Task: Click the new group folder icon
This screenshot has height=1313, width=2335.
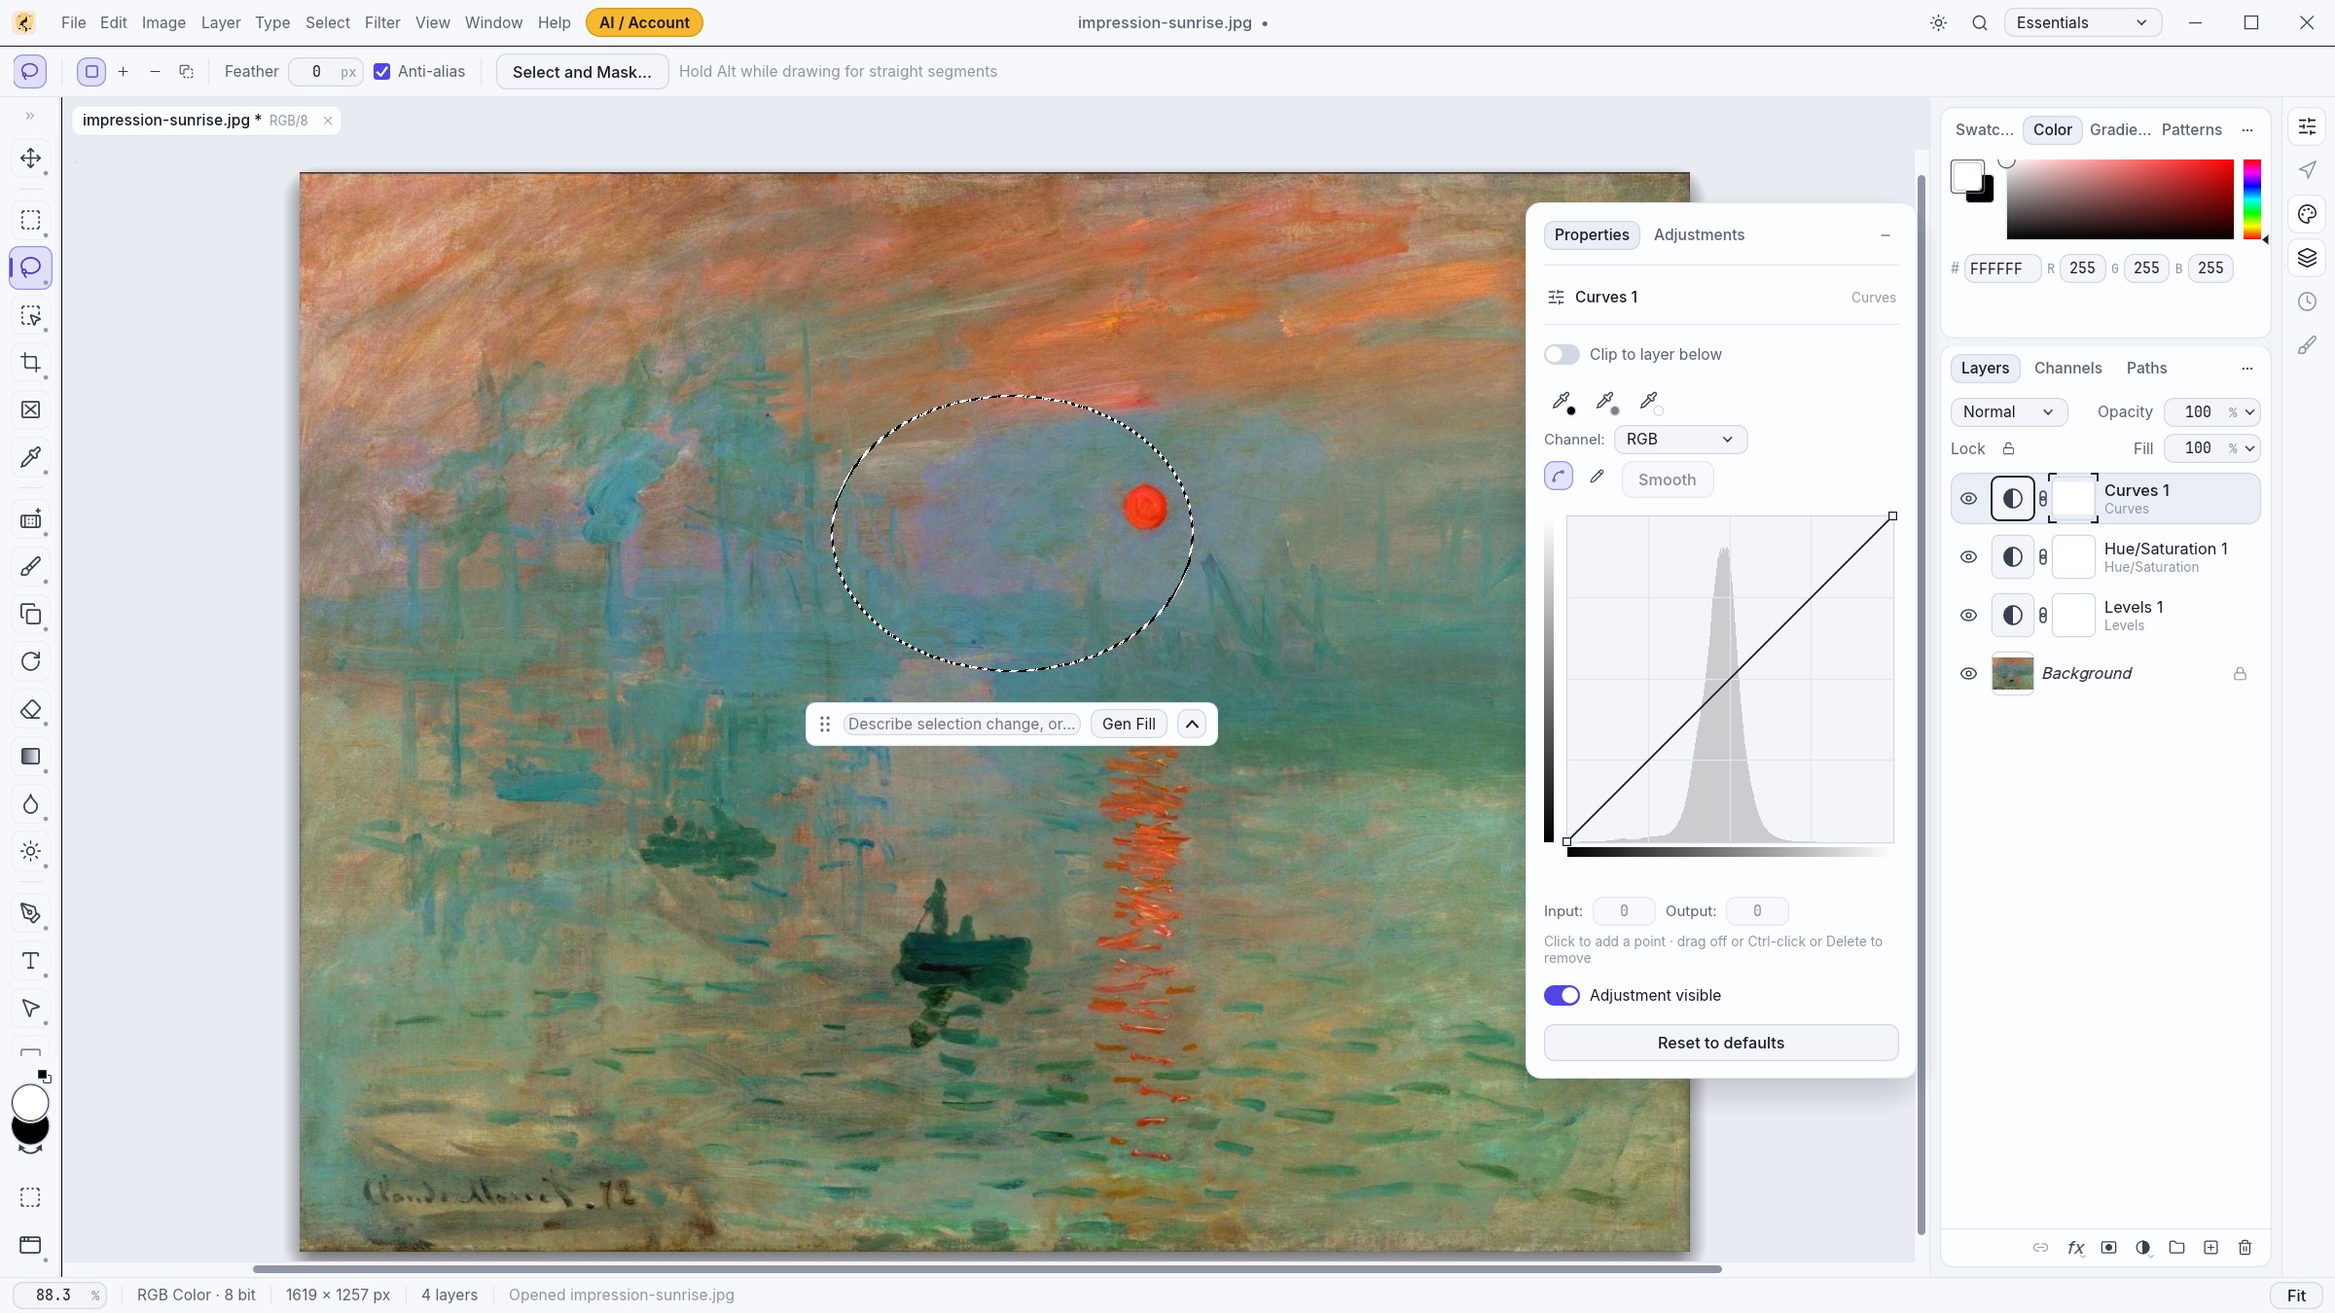Action: pos(2176,1247)
